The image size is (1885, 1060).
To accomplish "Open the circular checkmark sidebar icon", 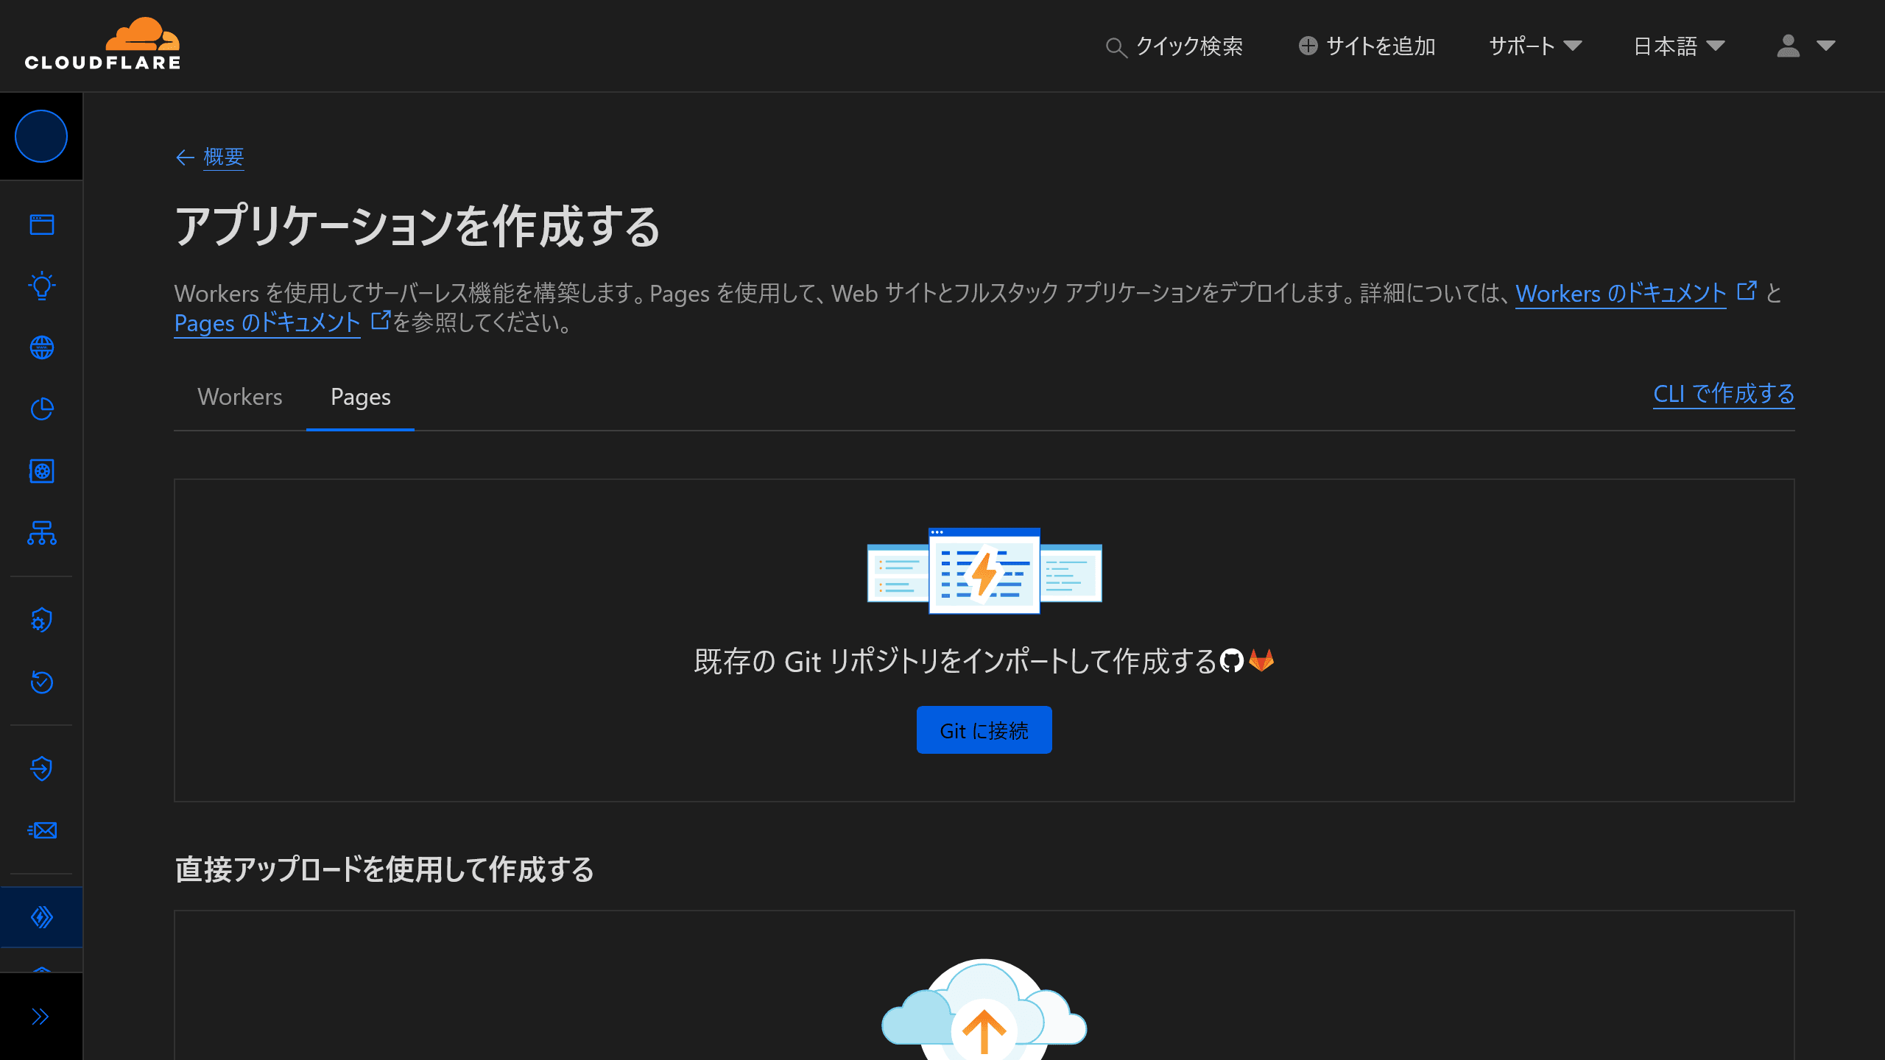I will pos(42,682).
